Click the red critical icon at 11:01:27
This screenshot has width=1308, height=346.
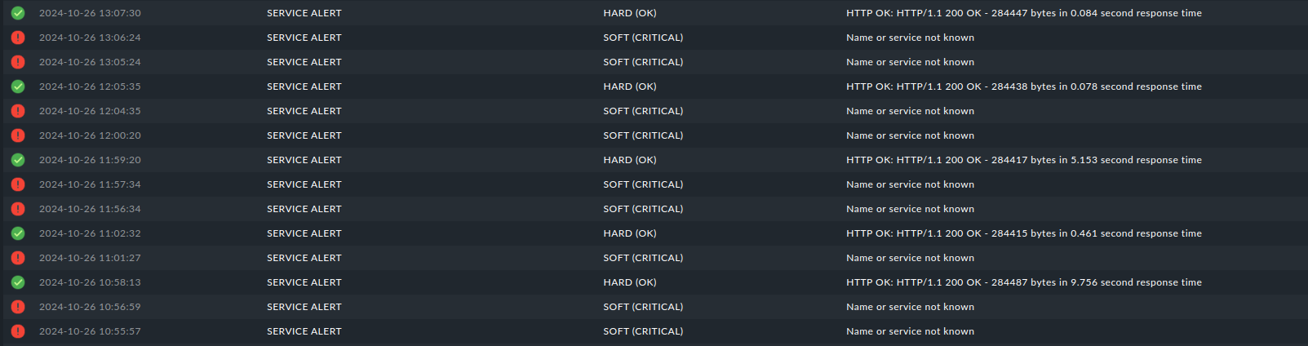point(18,258)
